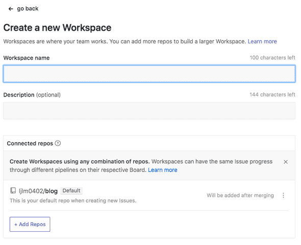Click the plus icon on Add Repos
The height and width of the screenshot is (245, 301).
click(16, 225)
